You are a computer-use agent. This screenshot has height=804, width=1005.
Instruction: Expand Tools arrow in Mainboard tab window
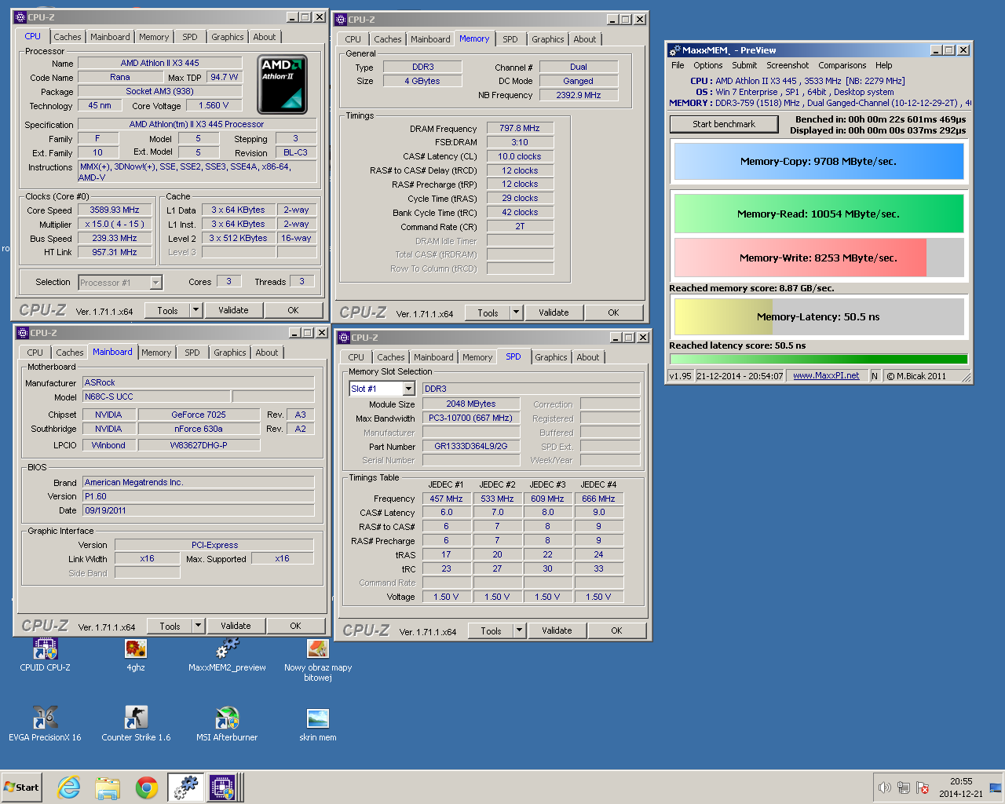(198, 626)
